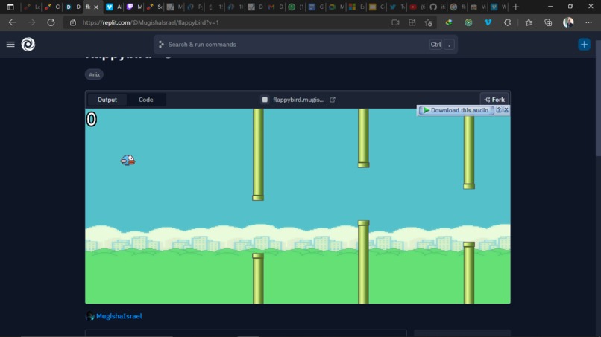Switch to the GitHub browser tab
601x337 pixels.
[x=438, y=7]
